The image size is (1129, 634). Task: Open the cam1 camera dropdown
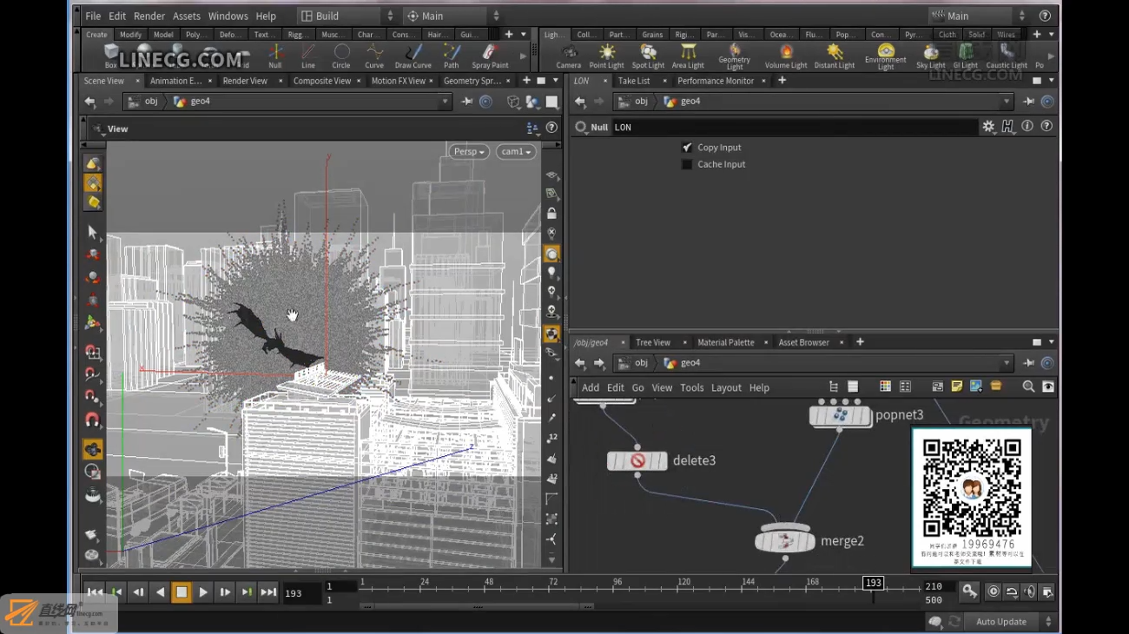[x=516, y=152]
